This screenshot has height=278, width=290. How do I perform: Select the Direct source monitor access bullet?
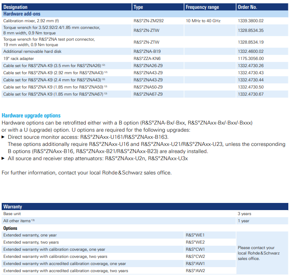[x=88, y=137]
